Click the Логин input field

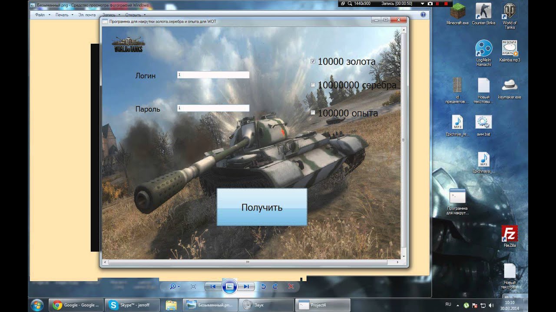[x=213, y=75]
